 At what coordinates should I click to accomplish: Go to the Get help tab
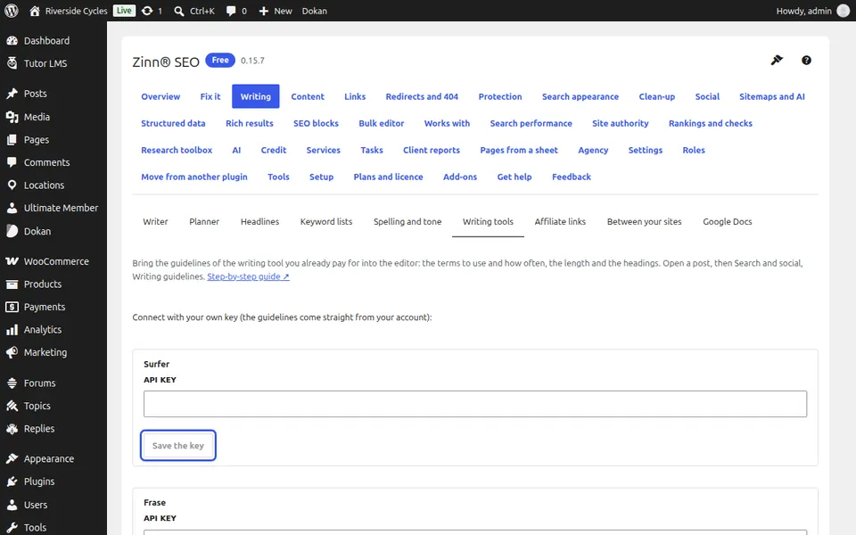coord(514,177)
